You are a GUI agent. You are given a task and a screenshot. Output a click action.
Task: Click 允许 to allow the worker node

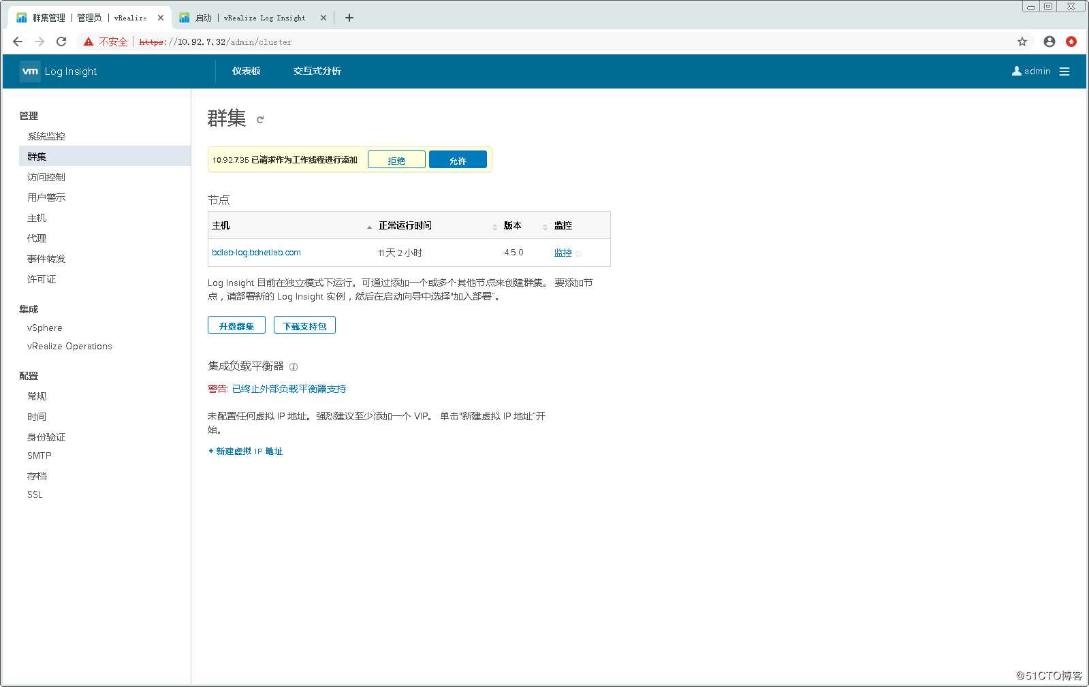[458, 160]
